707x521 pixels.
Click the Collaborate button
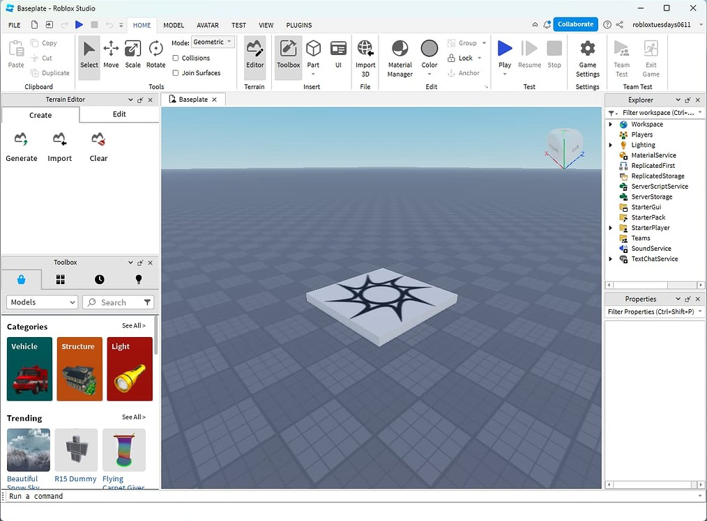[x=575, y=24]
